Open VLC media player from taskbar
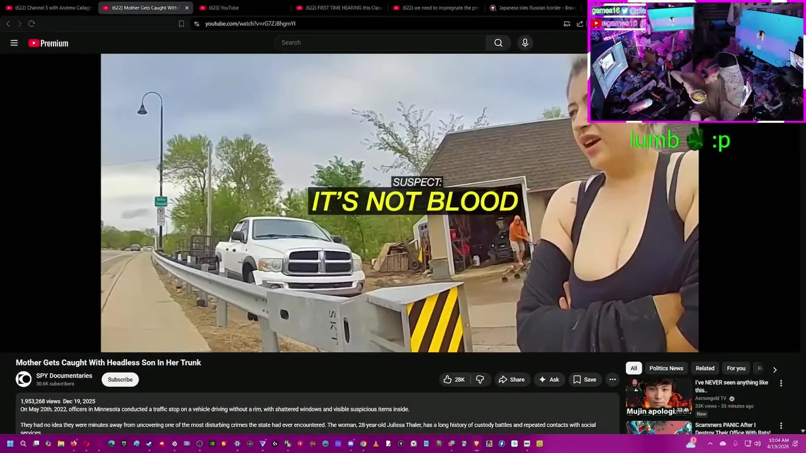The image size is (806, 453). pos(376,444)
